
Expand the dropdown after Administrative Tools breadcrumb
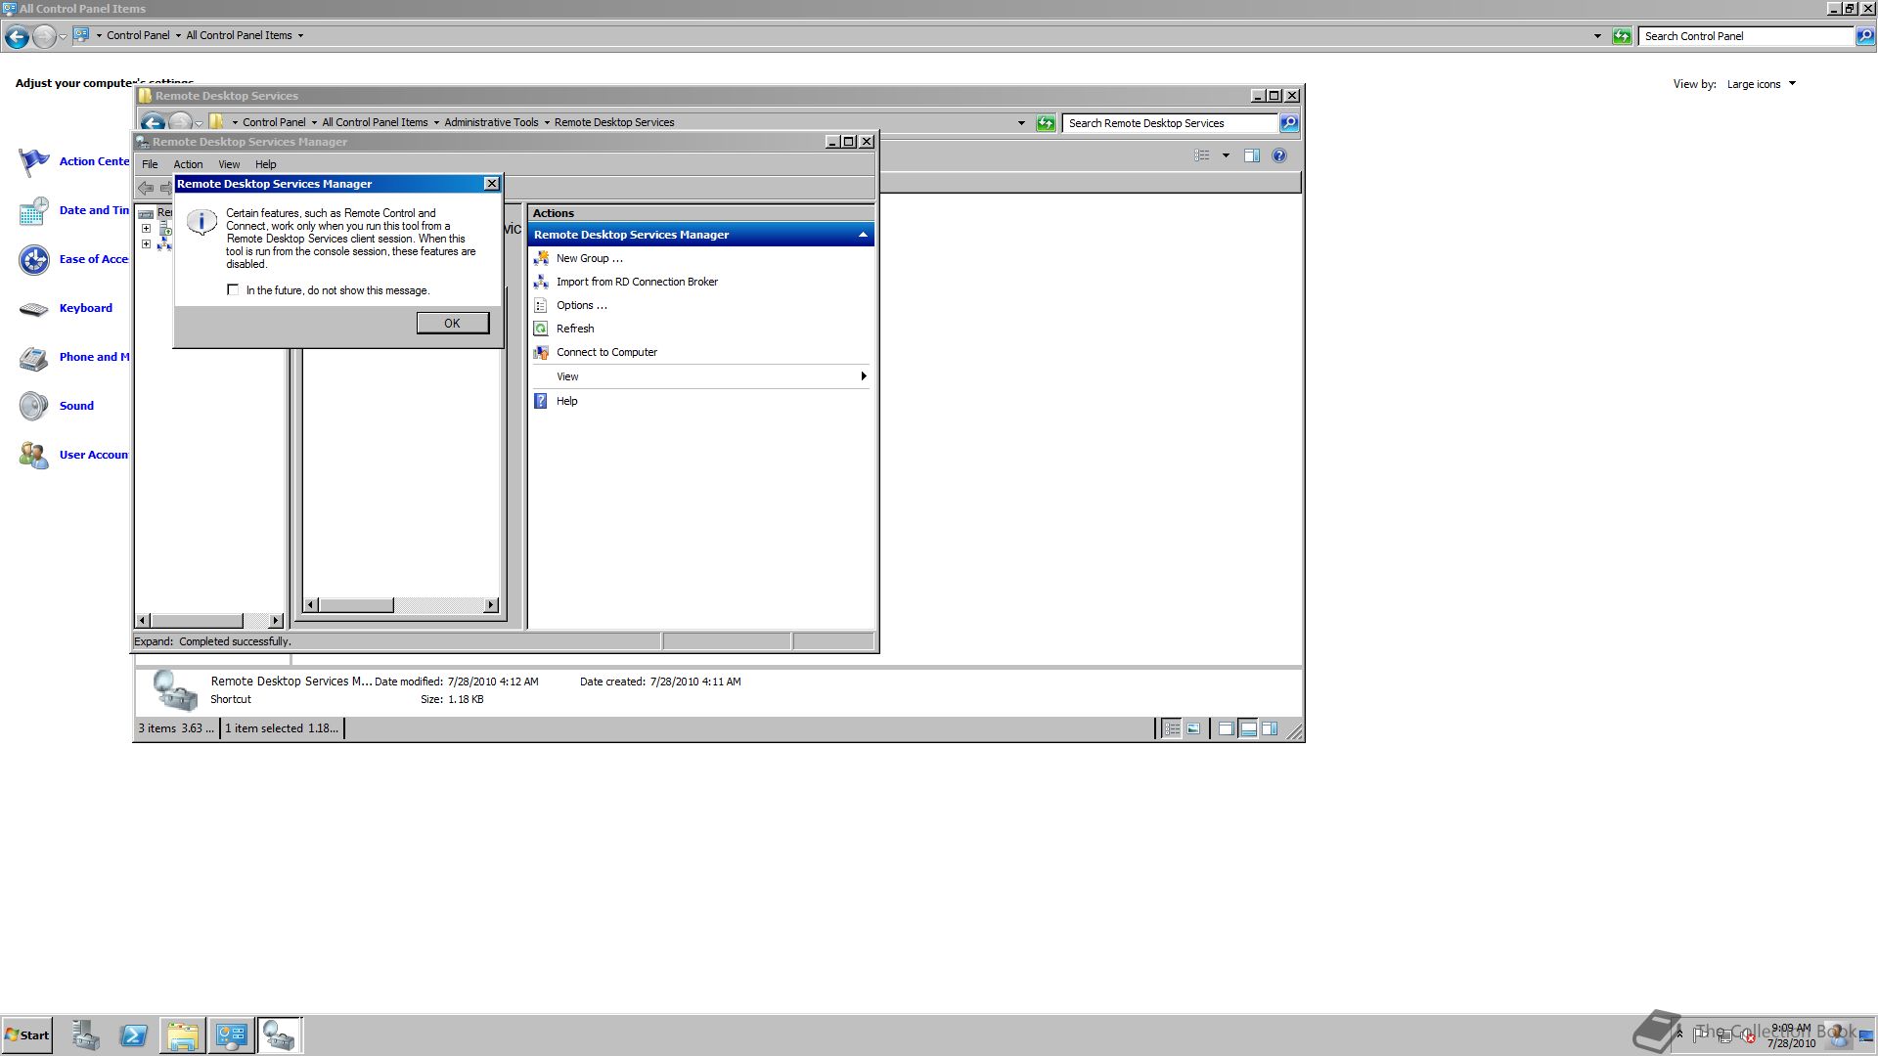click(547, 122)
